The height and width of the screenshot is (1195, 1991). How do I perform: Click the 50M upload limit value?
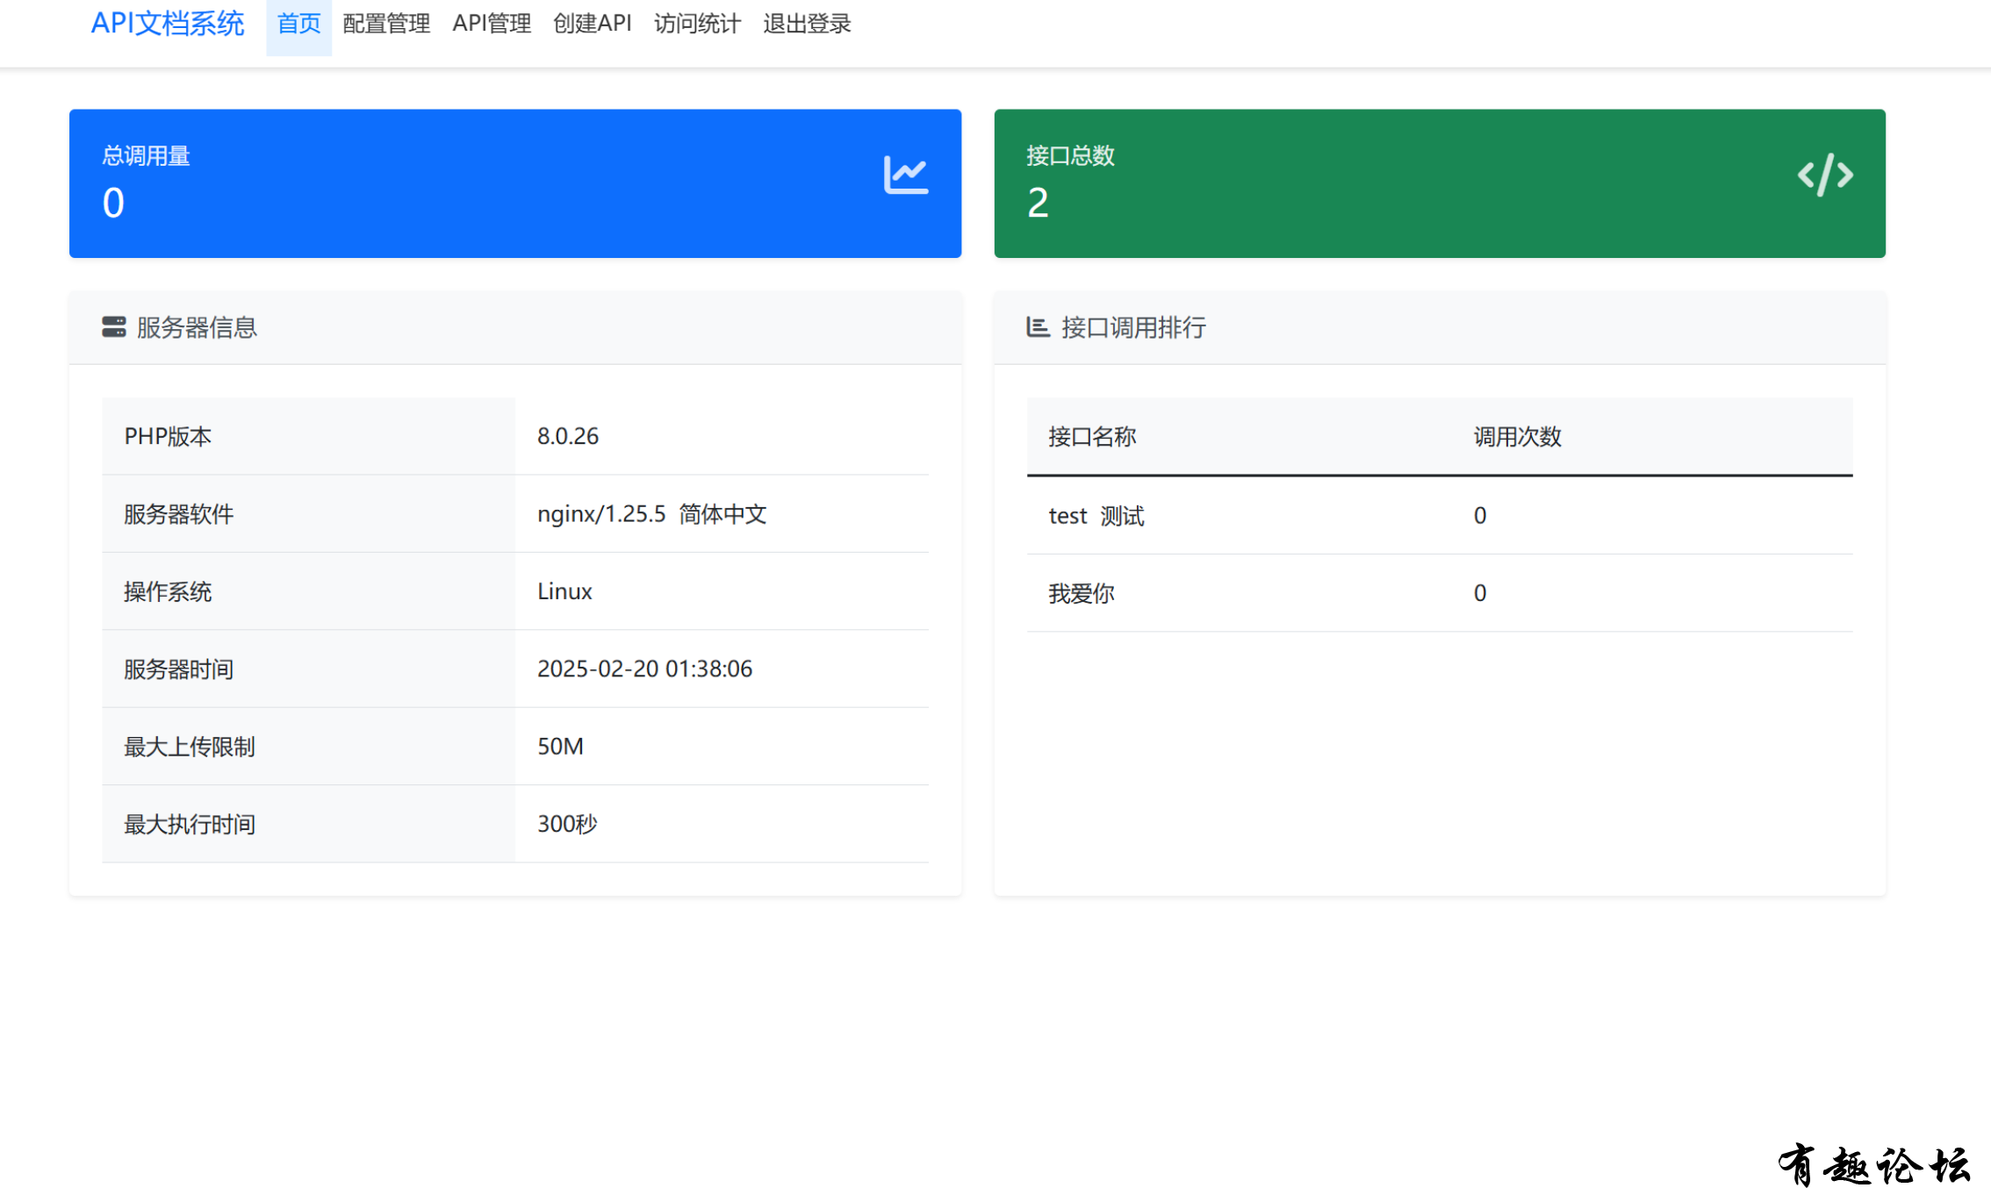click(560, 747)
